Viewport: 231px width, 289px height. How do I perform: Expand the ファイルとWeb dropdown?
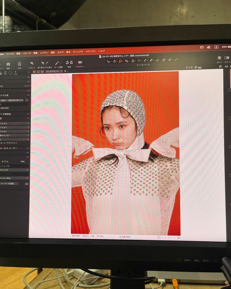point(14,178)
